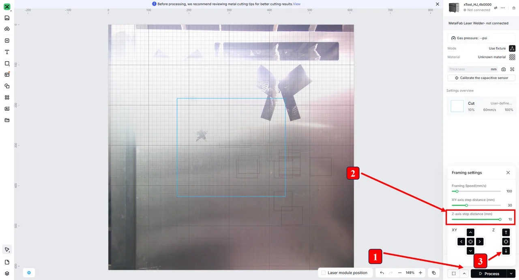Screen dimensions: 519x280
Task: Move XY axis up arrow
Action: coord(470,232)
